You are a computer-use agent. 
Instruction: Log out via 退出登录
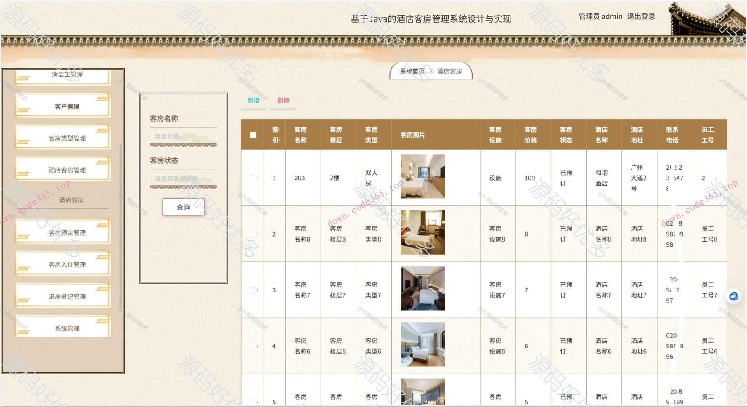pyautogui.click(x=641, y=16)
